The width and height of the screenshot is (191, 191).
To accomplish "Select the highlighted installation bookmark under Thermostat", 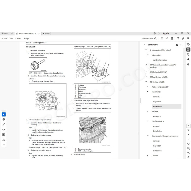I will pyautogui.click(x=167, y=106).
